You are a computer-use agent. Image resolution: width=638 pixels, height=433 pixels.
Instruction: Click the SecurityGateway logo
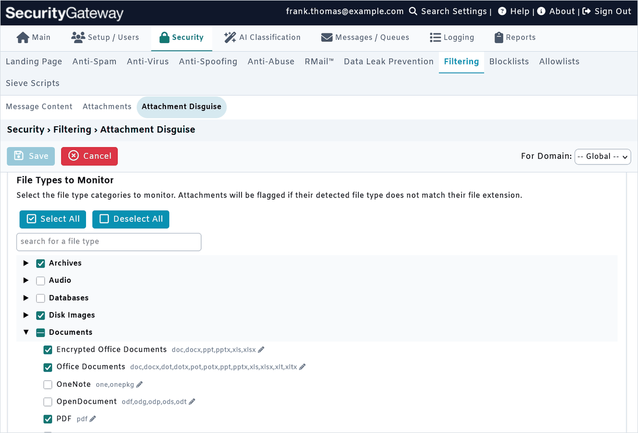[64, 13]
